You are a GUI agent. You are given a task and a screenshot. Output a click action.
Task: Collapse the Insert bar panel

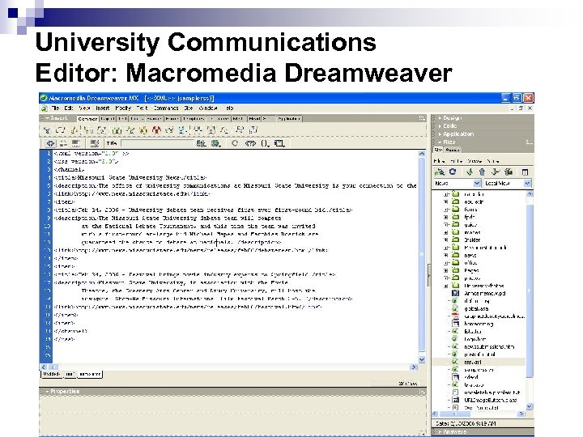(x=46, y=118)
